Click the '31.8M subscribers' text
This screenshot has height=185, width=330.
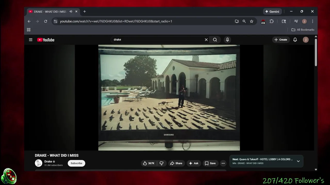tap(53, 165)
